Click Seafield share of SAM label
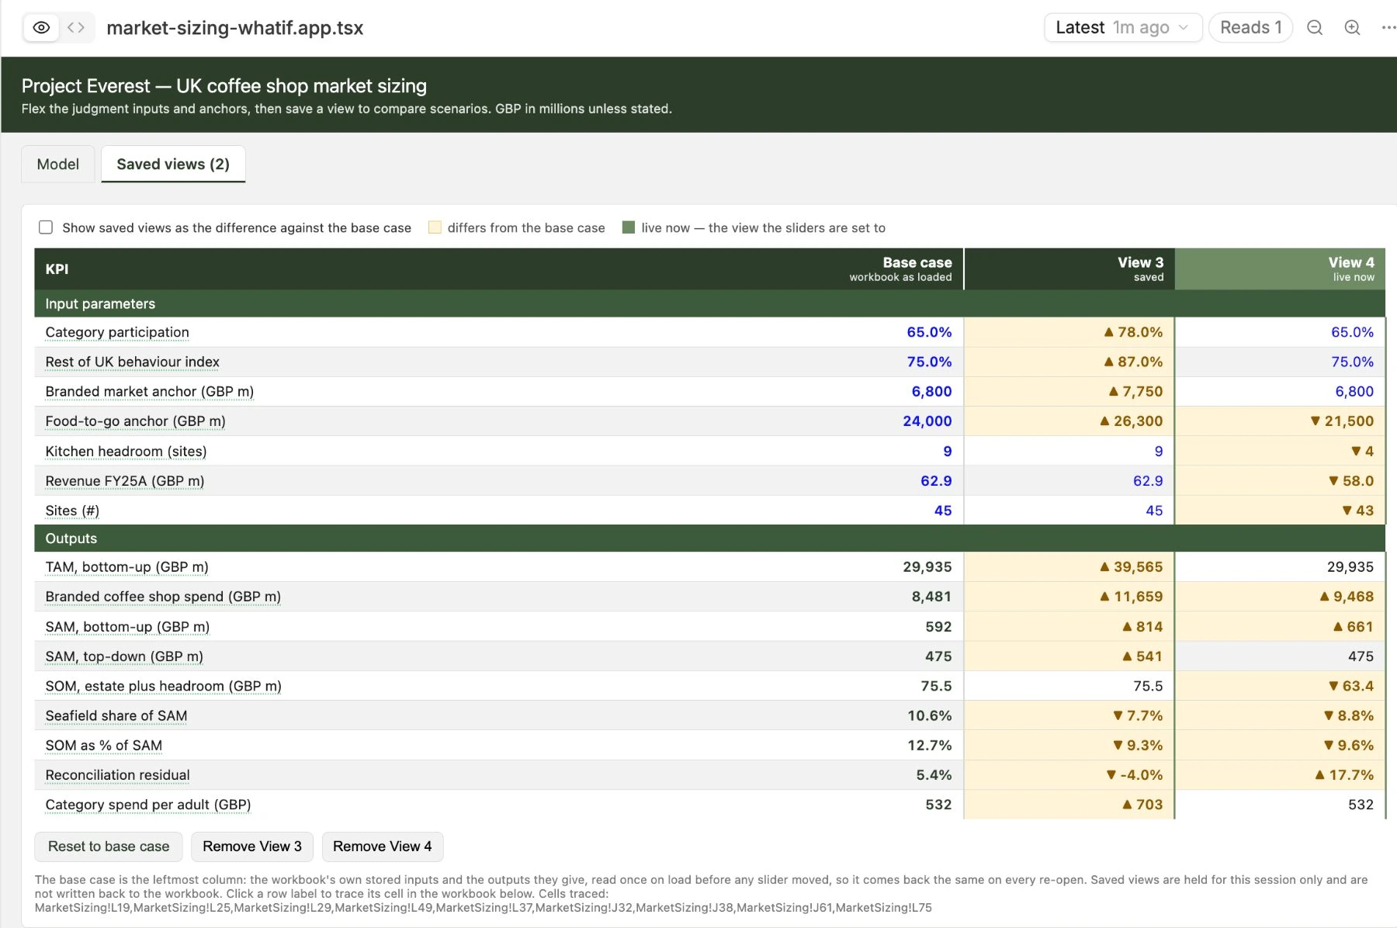Image resolution: width=1397 pixels, height=928 pixels. click(x=116, y=715)
